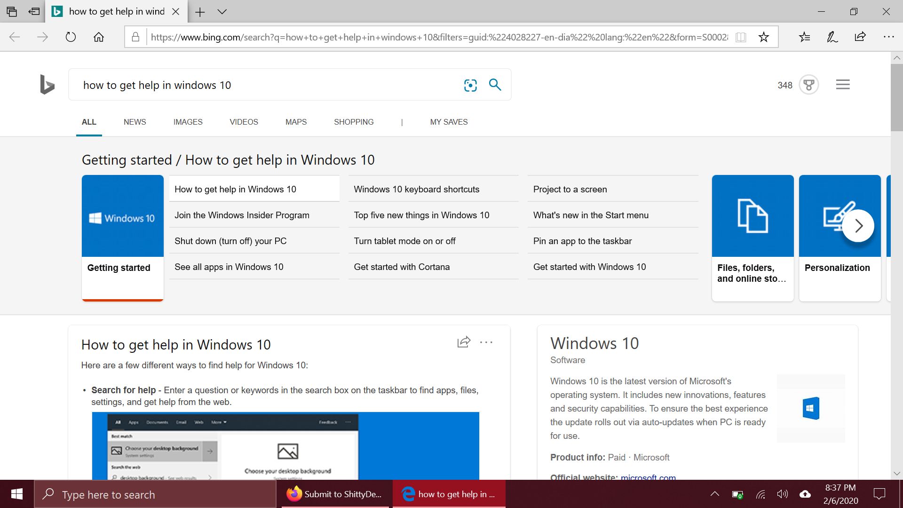
Task: Click the Windows 10 keyboard shortcuts link
Action: (x=416, y=189)
